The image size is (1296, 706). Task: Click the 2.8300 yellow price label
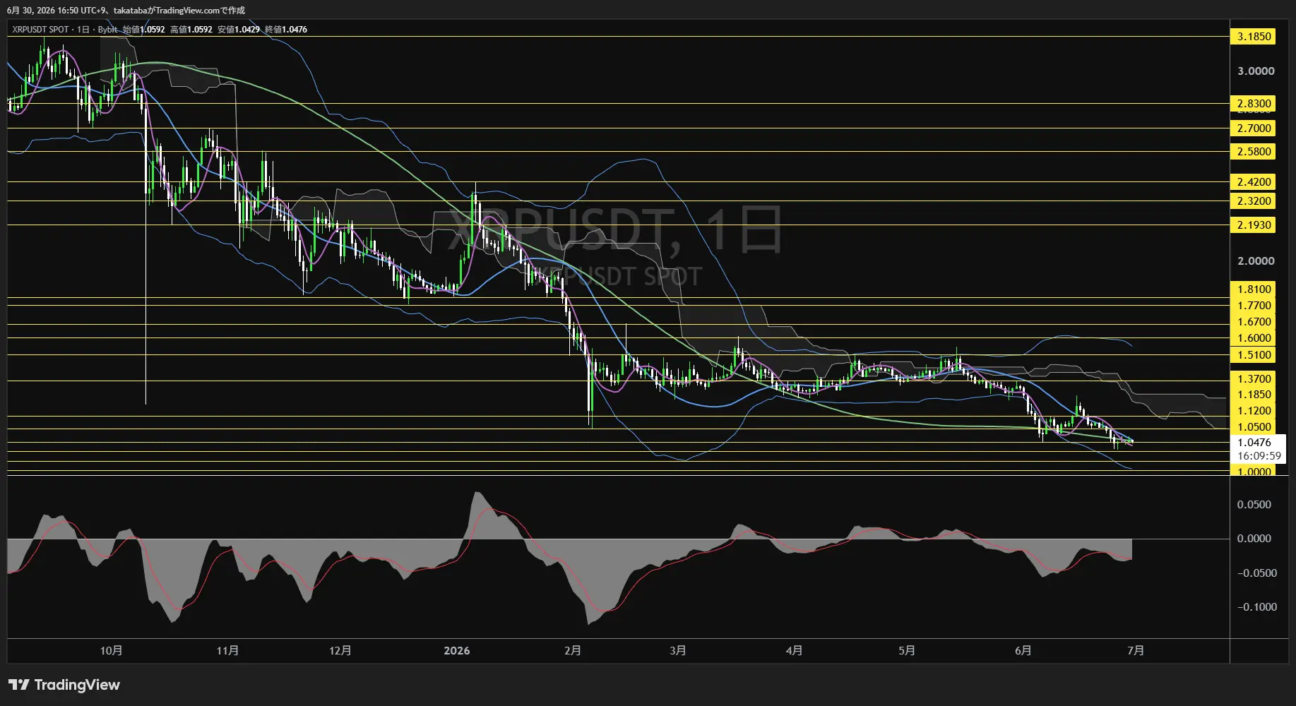pyautogui.click(x=1254, y=104)
